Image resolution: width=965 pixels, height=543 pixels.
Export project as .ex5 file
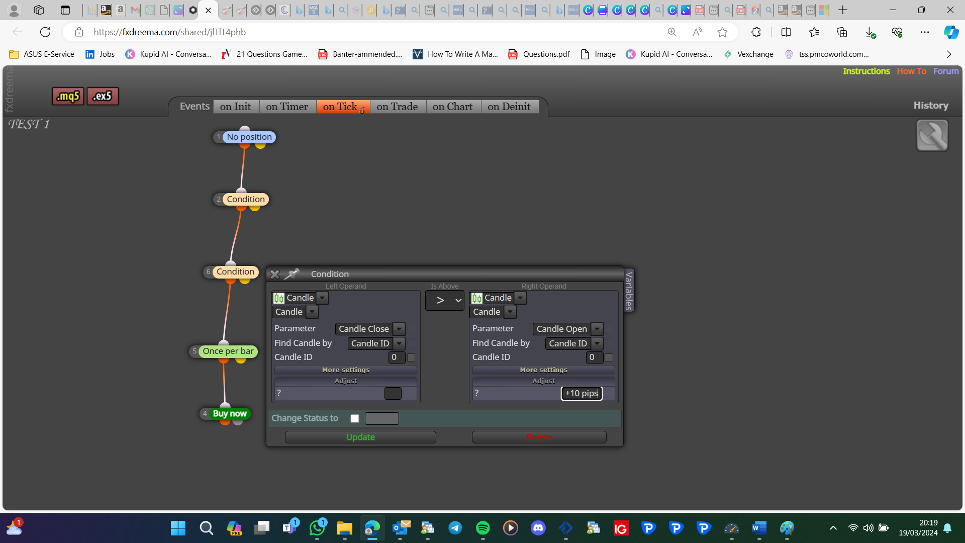pyautogui.click(x=103, y=96)
